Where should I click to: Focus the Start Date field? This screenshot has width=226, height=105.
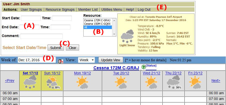(31, 18)
